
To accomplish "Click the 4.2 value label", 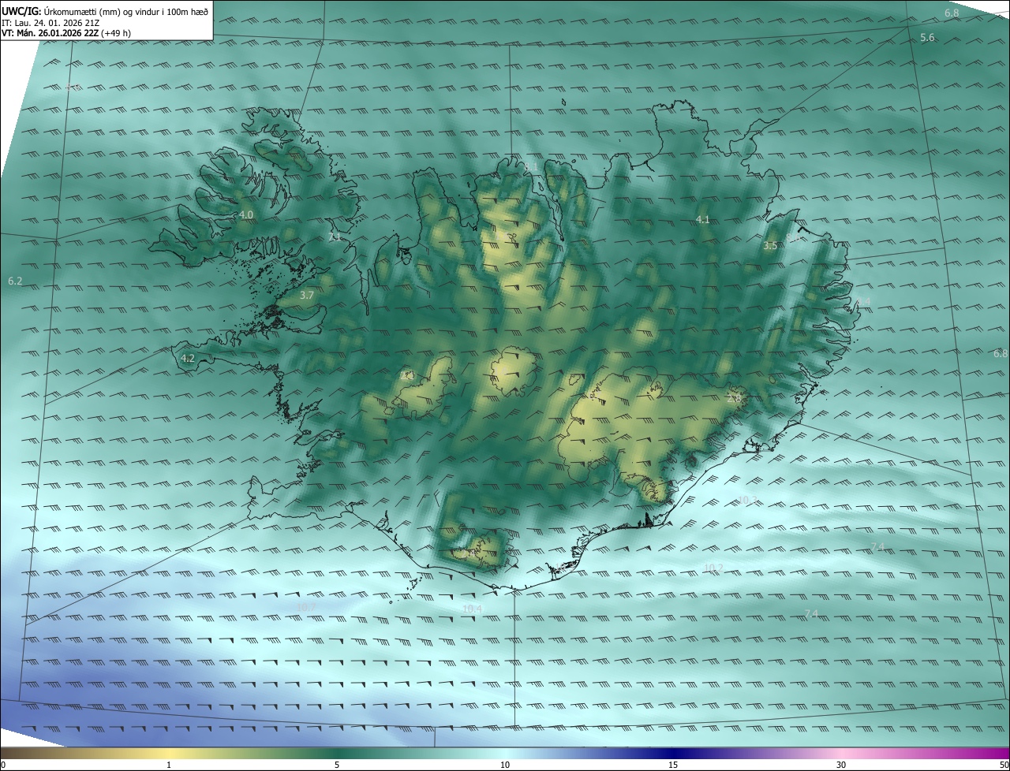I will (188, 358).
